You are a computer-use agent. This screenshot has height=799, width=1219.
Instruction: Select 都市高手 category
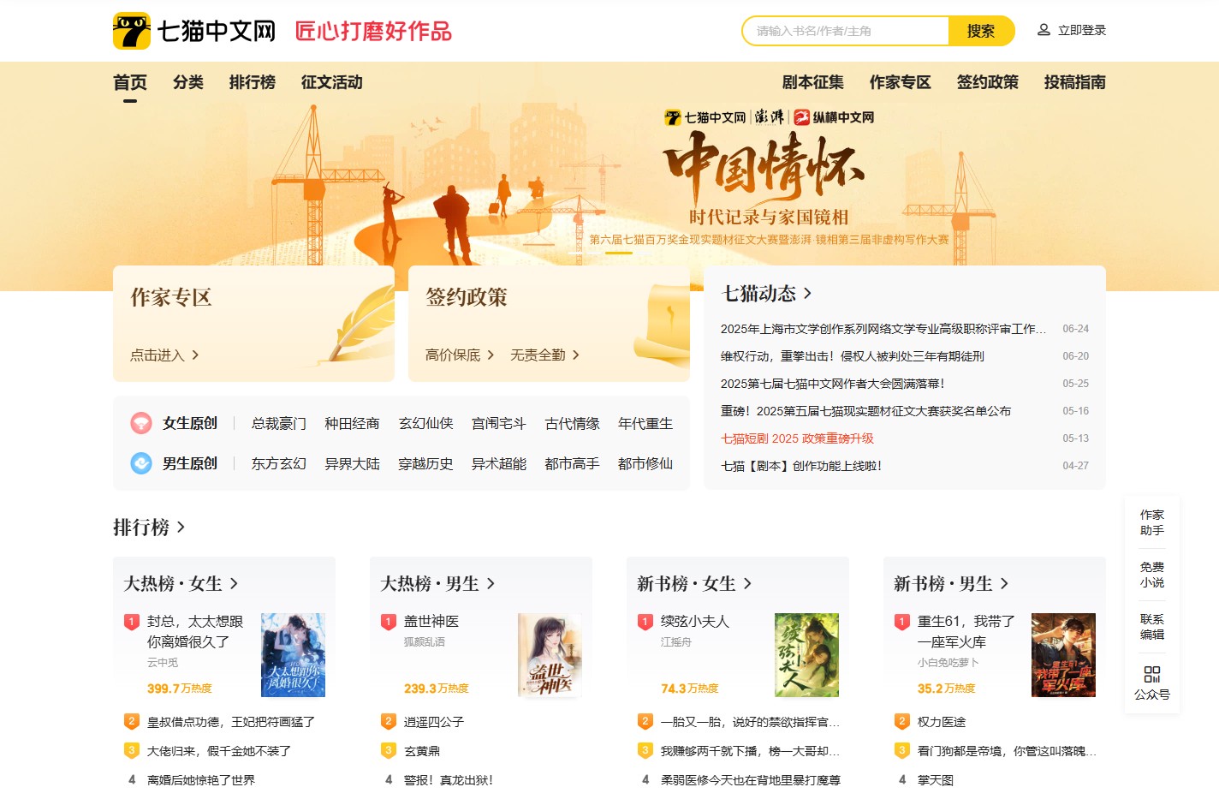click(x=572, y=463)
